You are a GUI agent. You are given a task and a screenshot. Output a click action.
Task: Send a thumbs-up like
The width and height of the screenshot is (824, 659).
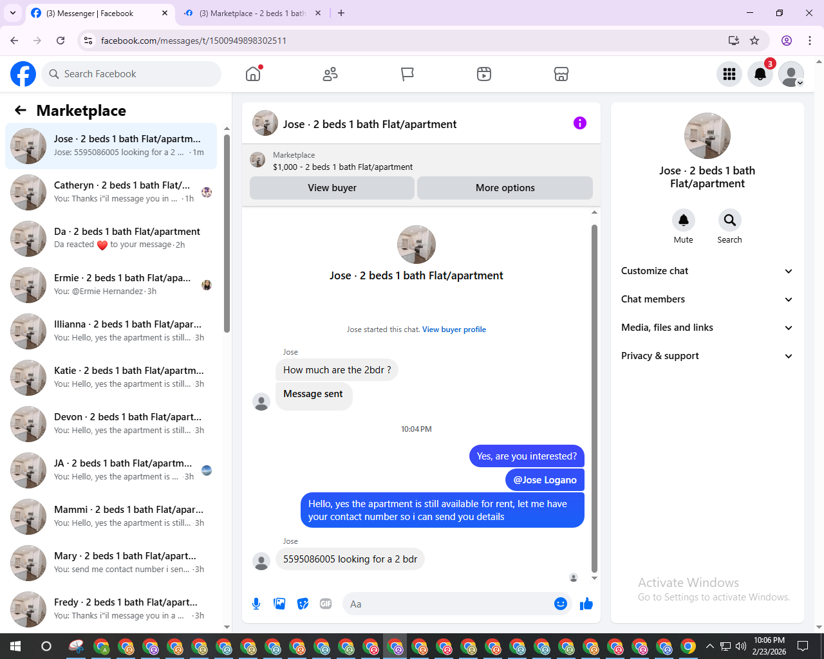[586, 604]
